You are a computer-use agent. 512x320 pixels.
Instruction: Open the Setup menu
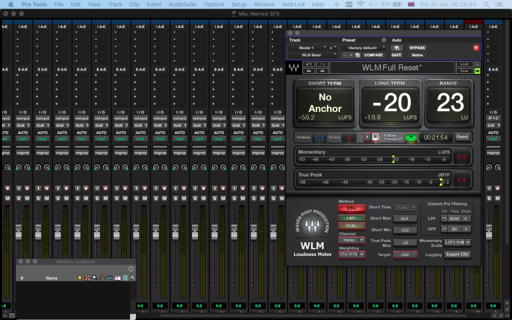[239, 4]
